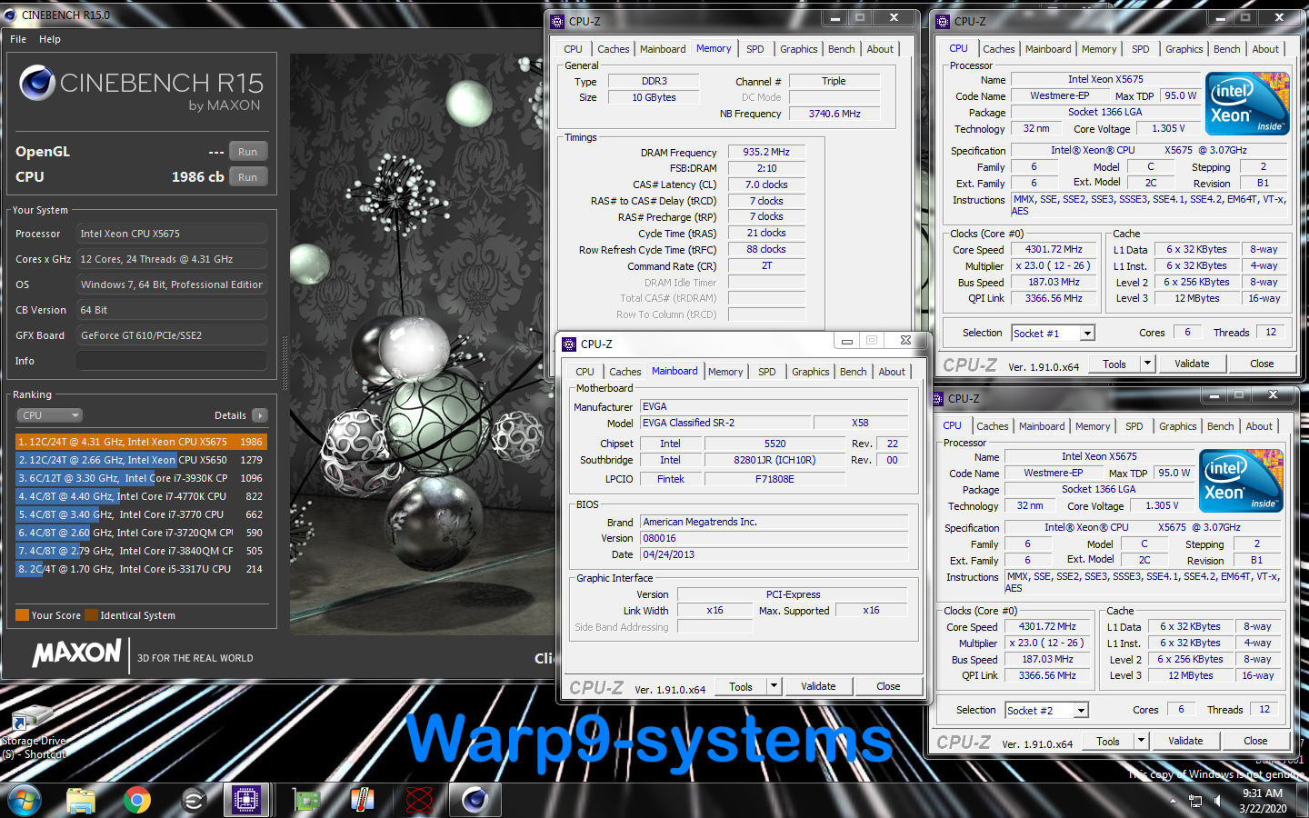The width and height of the screenshot is (1309, 818).
Task: Open the thermometer temperature monitor taskbar icon
Action: (363, 800)
